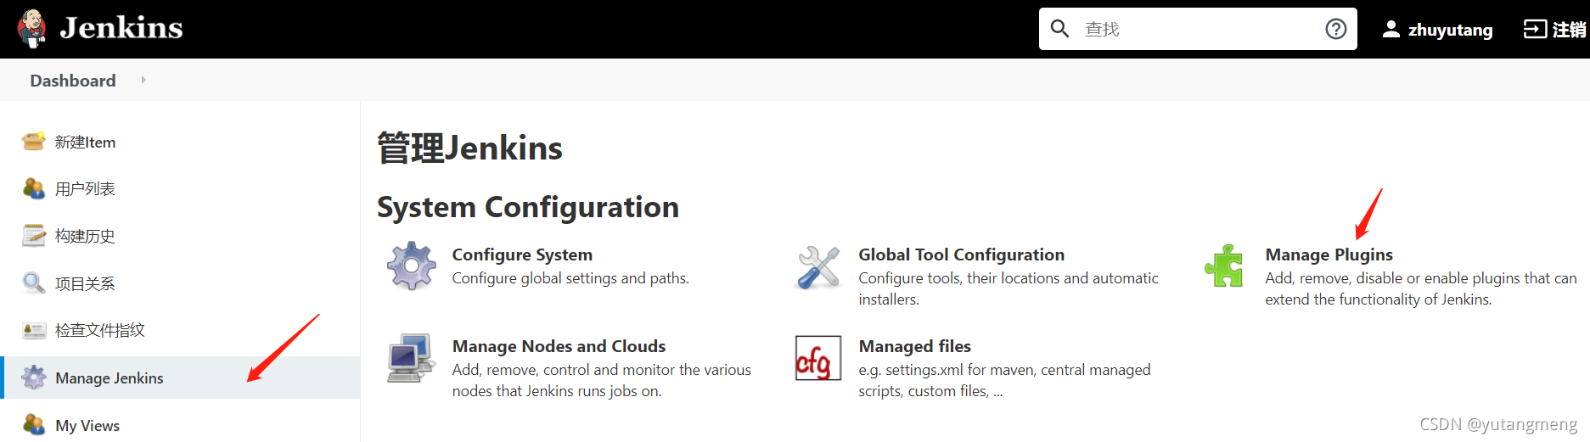
Task: Open My Views in the sidebar
Action: (87, 426)
